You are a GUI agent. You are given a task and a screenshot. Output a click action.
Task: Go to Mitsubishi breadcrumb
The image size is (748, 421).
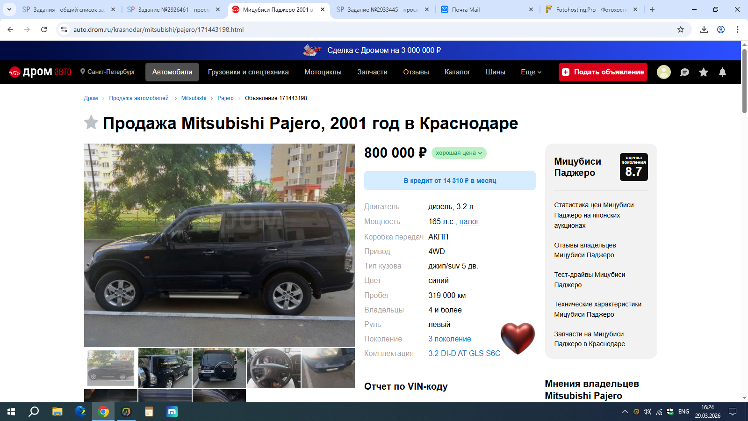click(194, 98)
